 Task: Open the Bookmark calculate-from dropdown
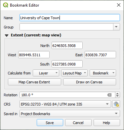103,73
